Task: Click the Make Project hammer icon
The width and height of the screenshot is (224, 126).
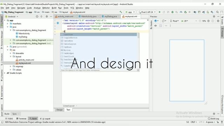Action: pos(121,12)
